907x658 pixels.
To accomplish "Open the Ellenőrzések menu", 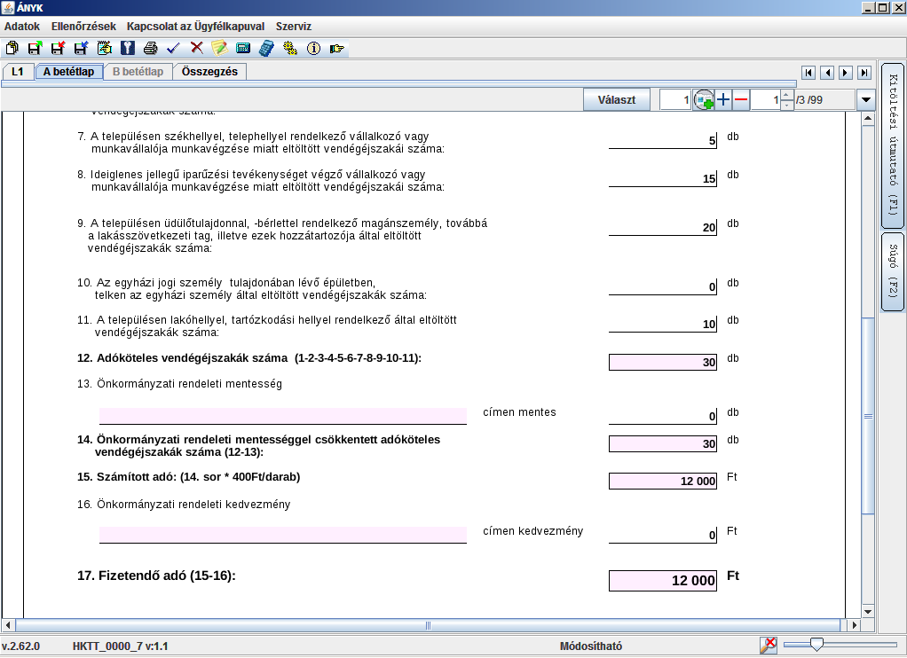I will (x=83, y=27).
